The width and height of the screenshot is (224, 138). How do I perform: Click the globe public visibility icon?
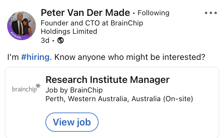coord(60,40)
